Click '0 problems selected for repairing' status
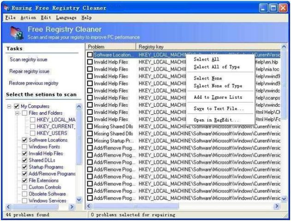This screenshot has width=291, height=221. tap(133, 215)
